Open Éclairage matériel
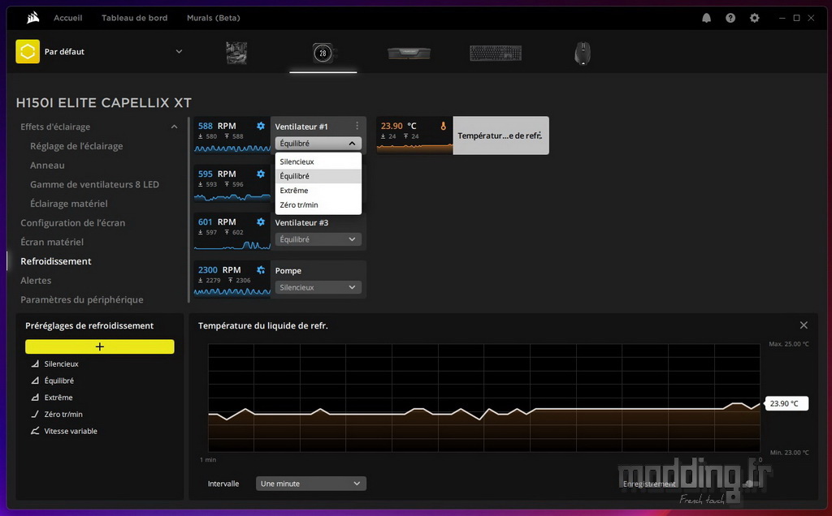Viewport: 832px width, 516px height. click(68, 204)
